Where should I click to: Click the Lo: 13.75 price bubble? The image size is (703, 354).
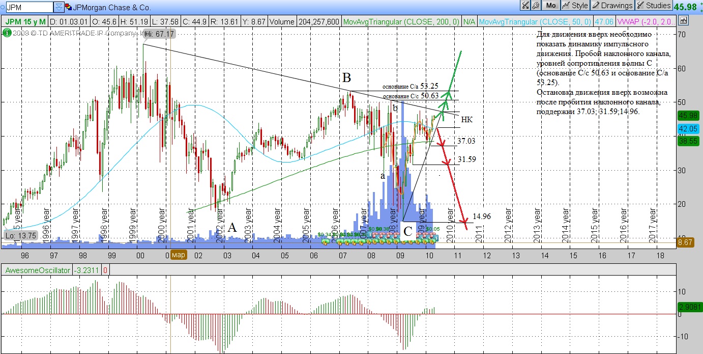(20, 236)
